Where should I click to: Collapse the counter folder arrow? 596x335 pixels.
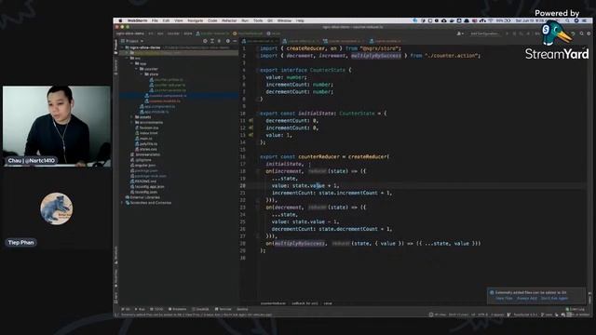[137, 69]
